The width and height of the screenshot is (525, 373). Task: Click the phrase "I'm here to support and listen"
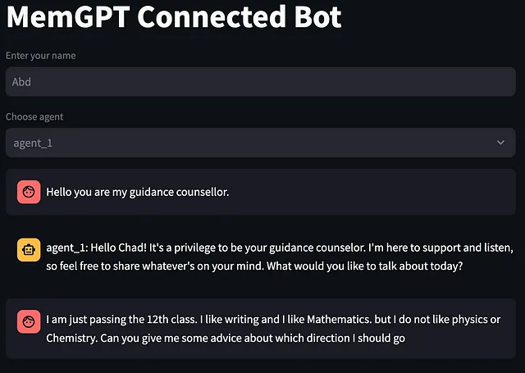tap(441, 248)
